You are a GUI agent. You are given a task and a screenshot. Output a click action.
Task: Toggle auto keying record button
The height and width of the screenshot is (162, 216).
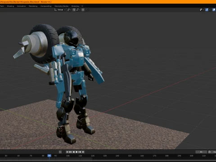click(60, 152)
